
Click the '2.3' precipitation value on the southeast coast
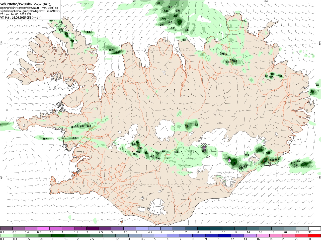point(265,161)
